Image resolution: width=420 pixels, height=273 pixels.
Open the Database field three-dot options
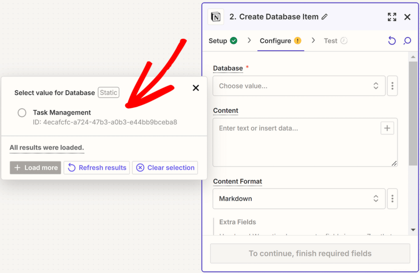(x=392, y=86)
